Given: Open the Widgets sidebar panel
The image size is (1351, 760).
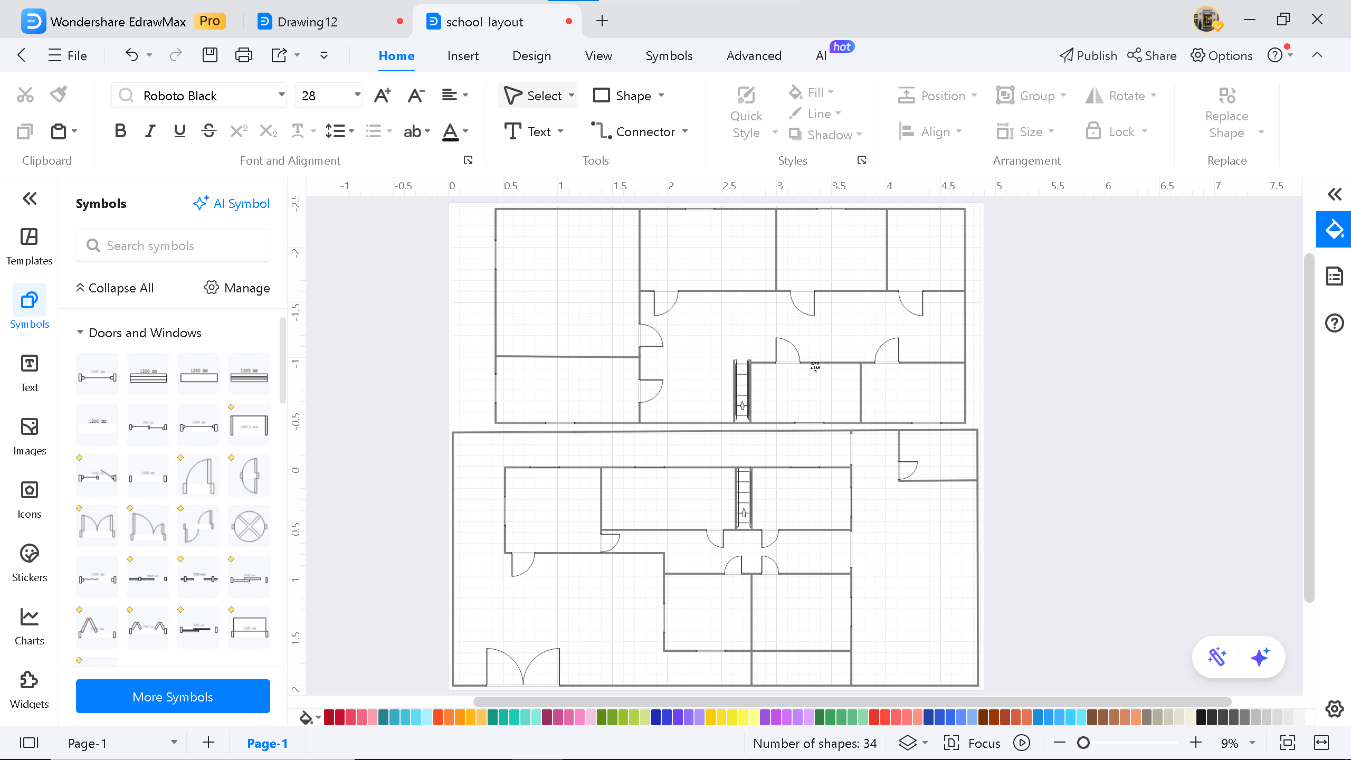Looking at the screenshot, I should click(x=30, y=690).
